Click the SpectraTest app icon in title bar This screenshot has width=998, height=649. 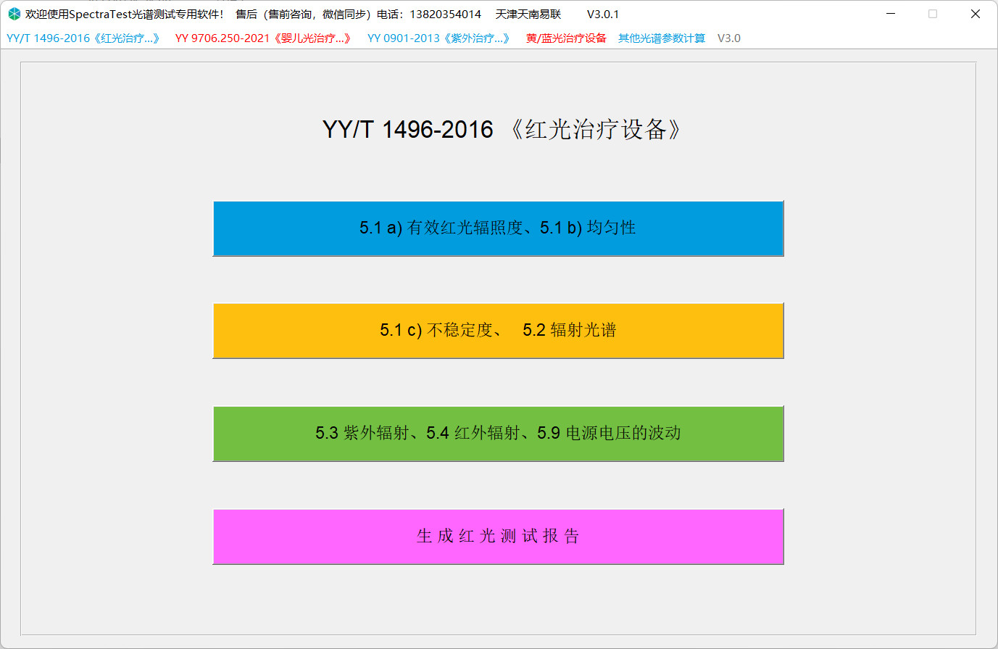coord(14,14)
